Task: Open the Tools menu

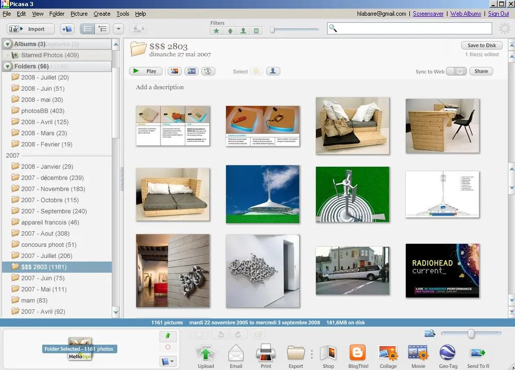Action: pos(123,14)
